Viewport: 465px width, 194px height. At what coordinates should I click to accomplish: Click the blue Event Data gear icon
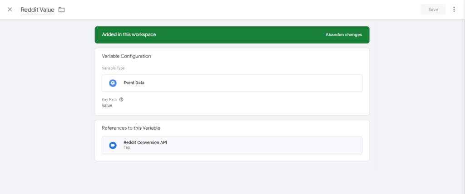click(113, 83)
